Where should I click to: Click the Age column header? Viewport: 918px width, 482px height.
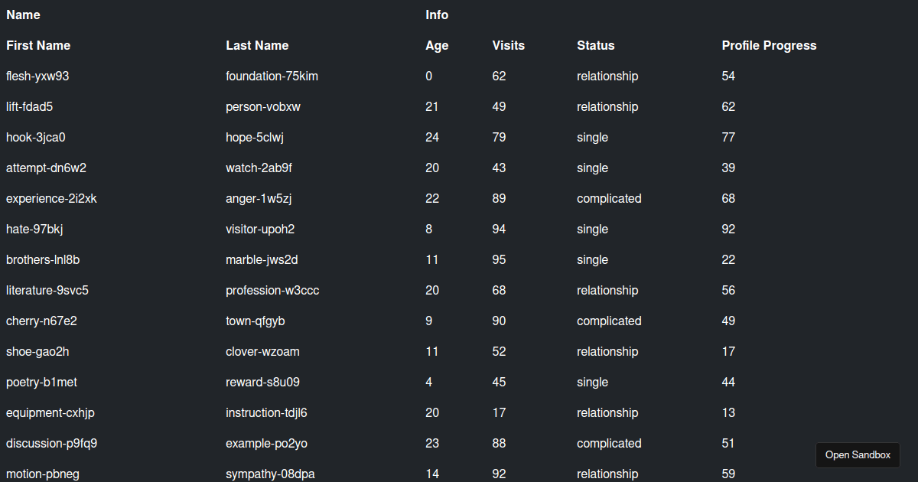[437, 46]
